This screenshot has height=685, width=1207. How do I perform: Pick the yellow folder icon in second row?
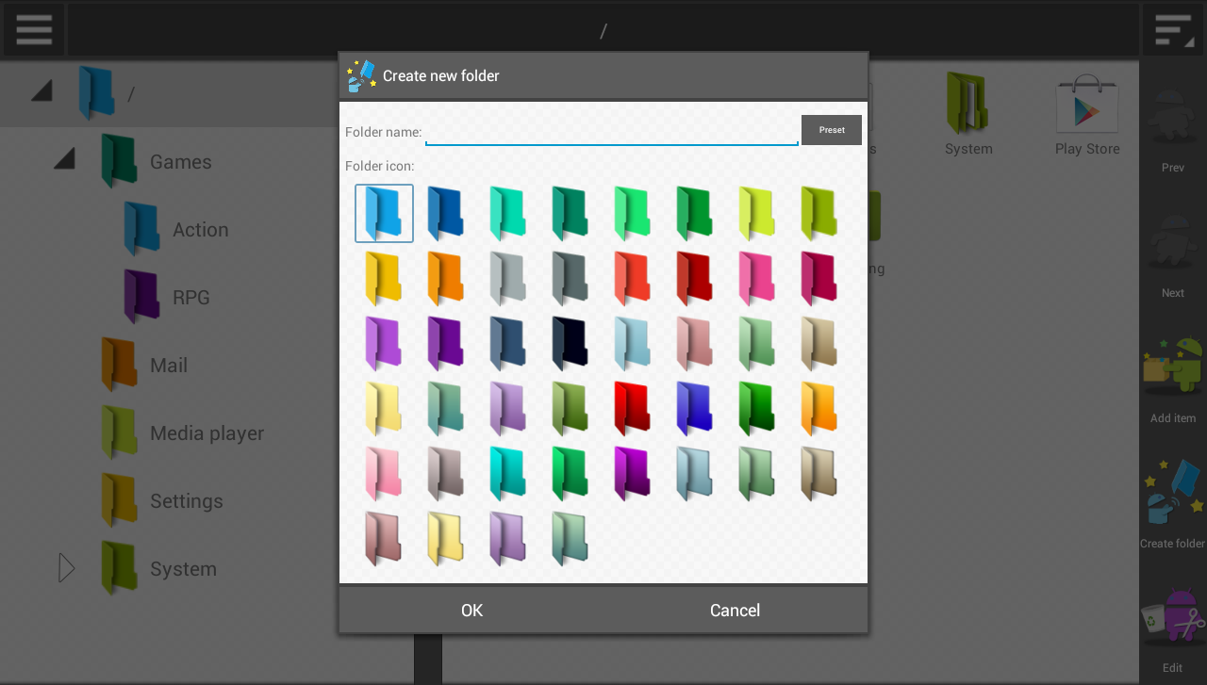pos(384,278)
